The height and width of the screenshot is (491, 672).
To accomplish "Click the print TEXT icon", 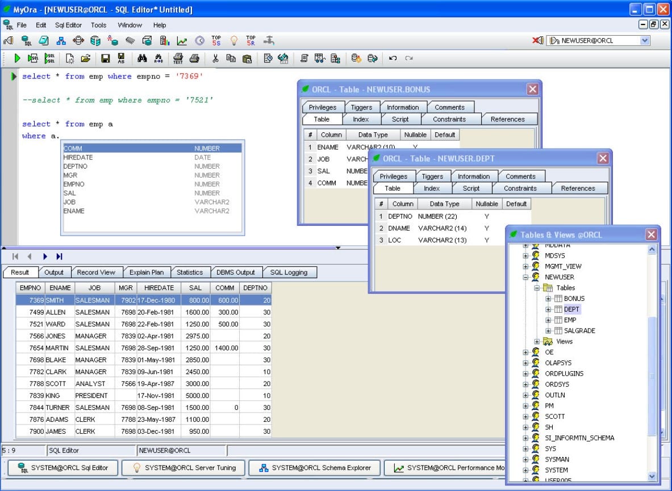I will 178,58.
